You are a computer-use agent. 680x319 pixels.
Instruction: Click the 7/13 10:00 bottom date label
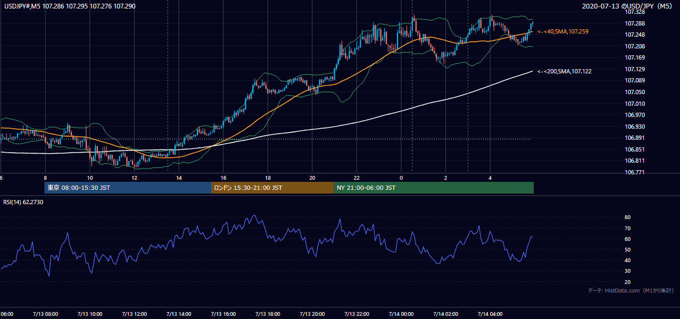coord(89,314)
